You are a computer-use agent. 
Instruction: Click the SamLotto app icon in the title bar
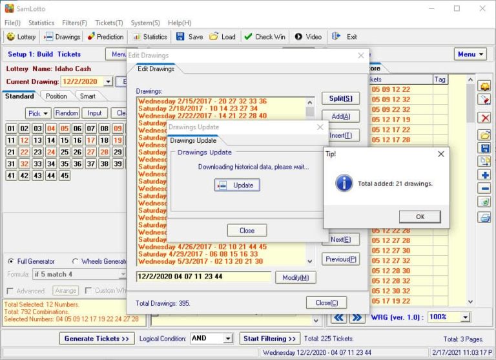tap(9, 8)
